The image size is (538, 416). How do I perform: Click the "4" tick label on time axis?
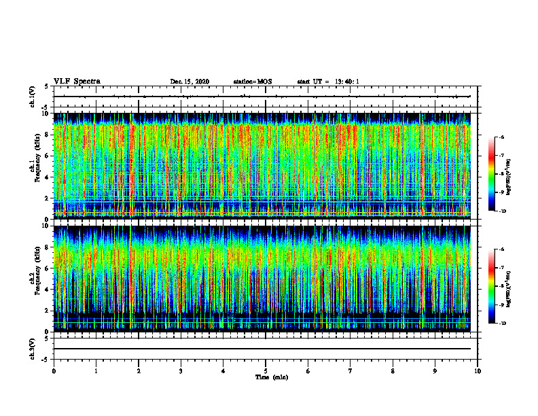click(x=223, y=371)
